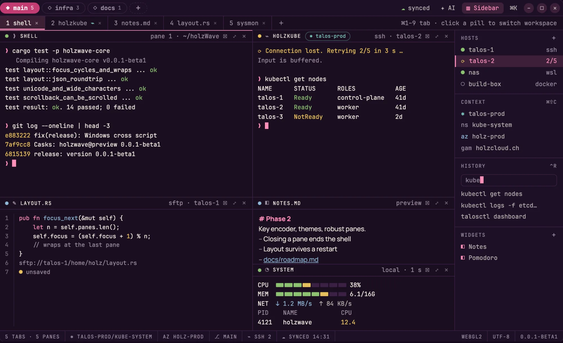Open a new tab with plus button
The width and height of the screenshot is (563, 343).
tap(281, 23)
